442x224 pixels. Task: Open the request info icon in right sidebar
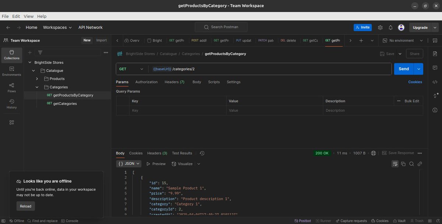[x=435, y=110]
